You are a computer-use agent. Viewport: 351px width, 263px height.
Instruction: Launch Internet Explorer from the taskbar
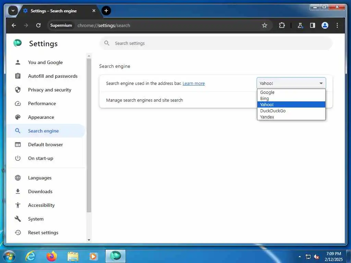tap(31, 256)
